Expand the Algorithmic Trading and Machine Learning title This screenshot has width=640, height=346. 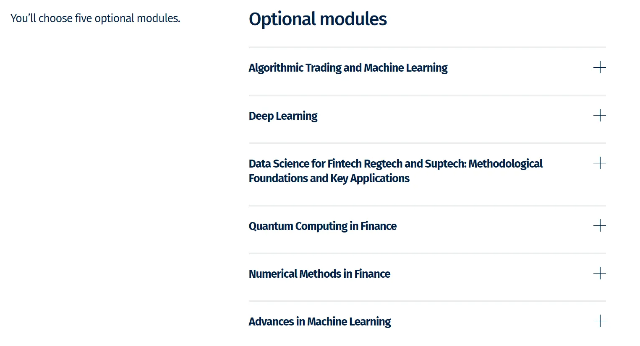coord(348,68)
